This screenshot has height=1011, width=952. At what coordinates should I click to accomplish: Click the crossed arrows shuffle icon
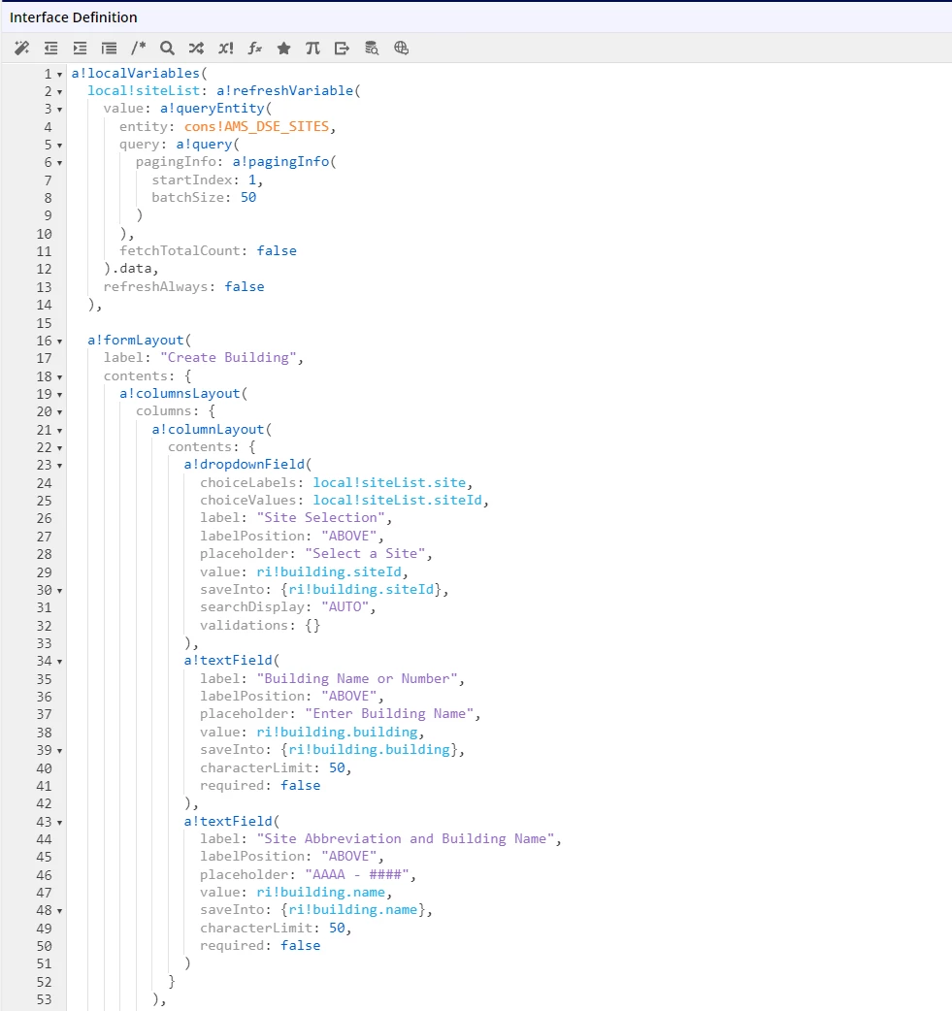pos(196,49)
